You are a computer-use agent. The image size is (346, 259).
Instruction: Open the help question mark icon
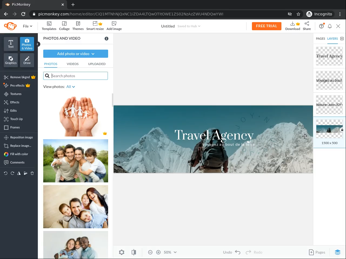coord(321,26)
